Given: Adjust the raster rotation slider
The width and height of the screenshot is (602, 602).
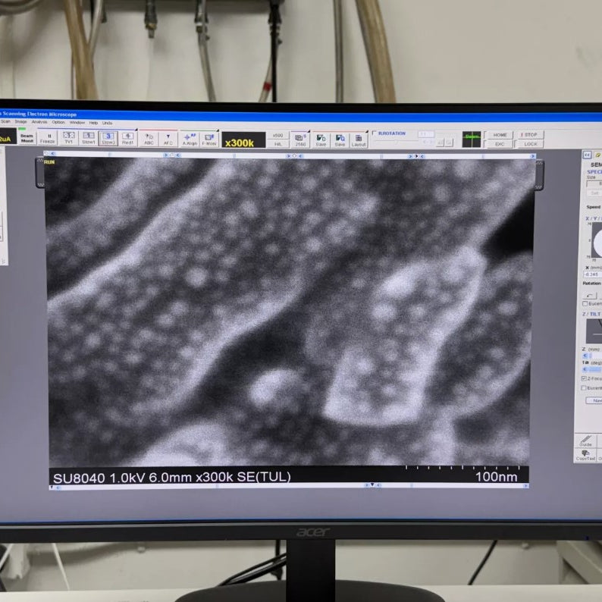Looking at the screenshot, I should coord(397,142).
